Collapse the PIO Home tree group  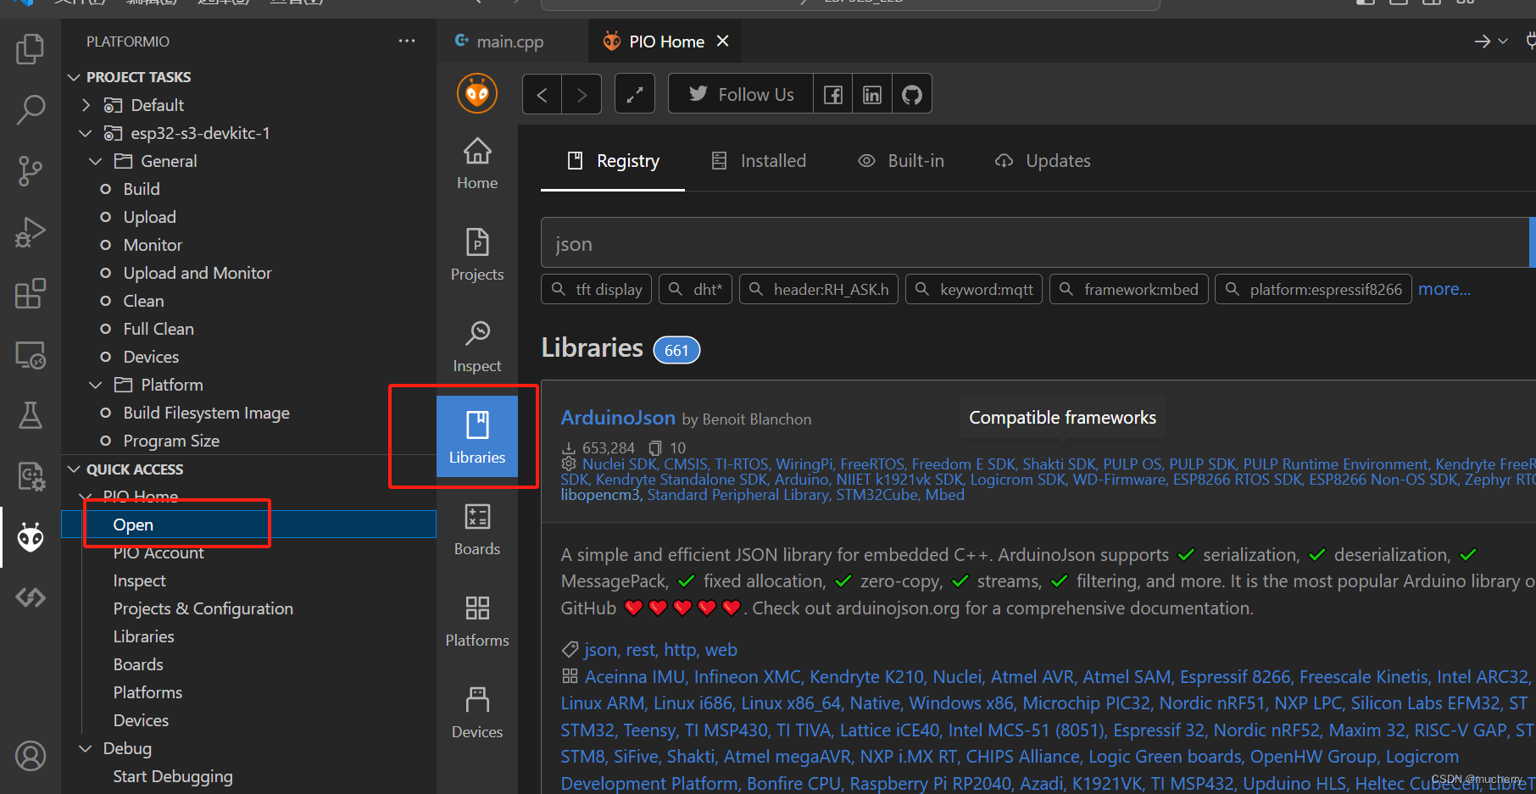[x=86, y=497]
